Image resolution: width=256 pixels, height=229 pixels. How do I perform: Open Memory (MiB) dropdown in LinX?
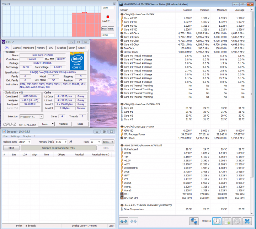(x=65, y=142)
